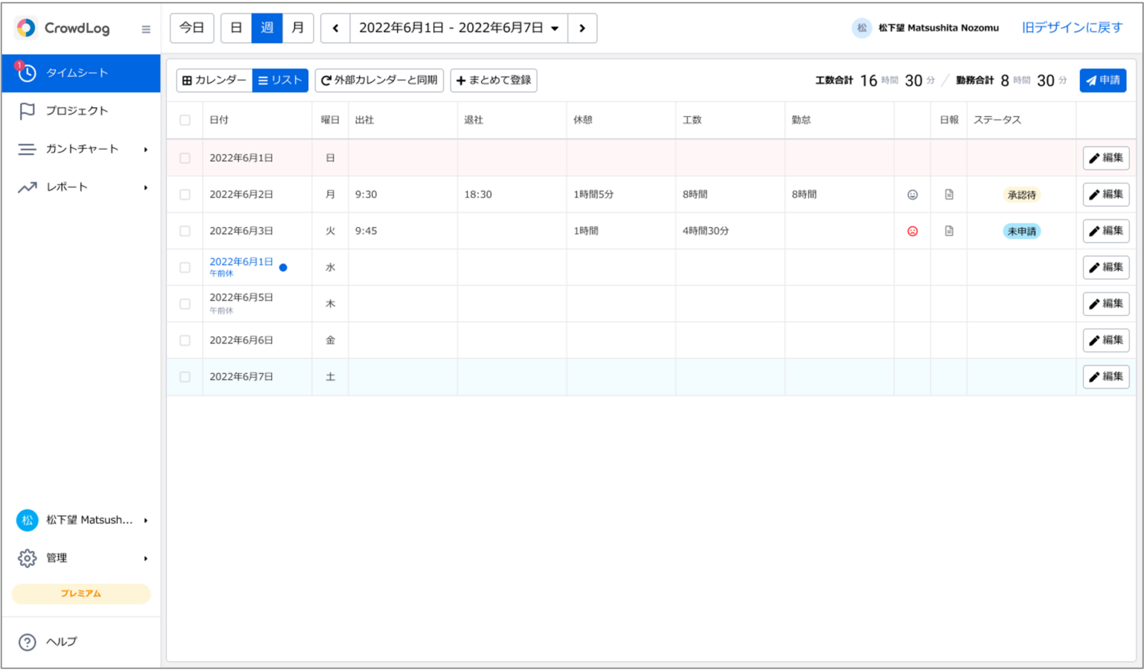Screen dimensions: 1144x671
Task: Switch to the カレンダー tab
Action: coord(214,80)
